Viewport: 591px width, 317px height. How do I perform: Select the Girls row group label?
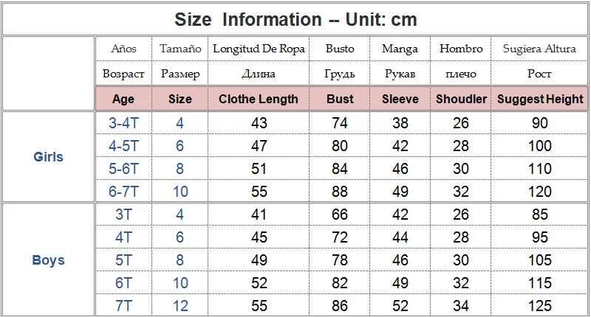(48, 156)
